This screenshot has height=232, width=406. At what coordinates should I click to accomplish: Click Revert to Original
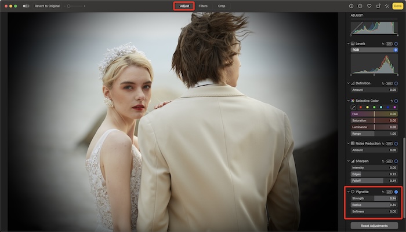point(47,6)
